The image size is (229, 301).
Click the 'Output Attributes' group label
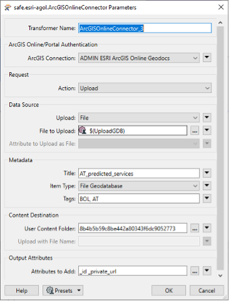[31, 258]
